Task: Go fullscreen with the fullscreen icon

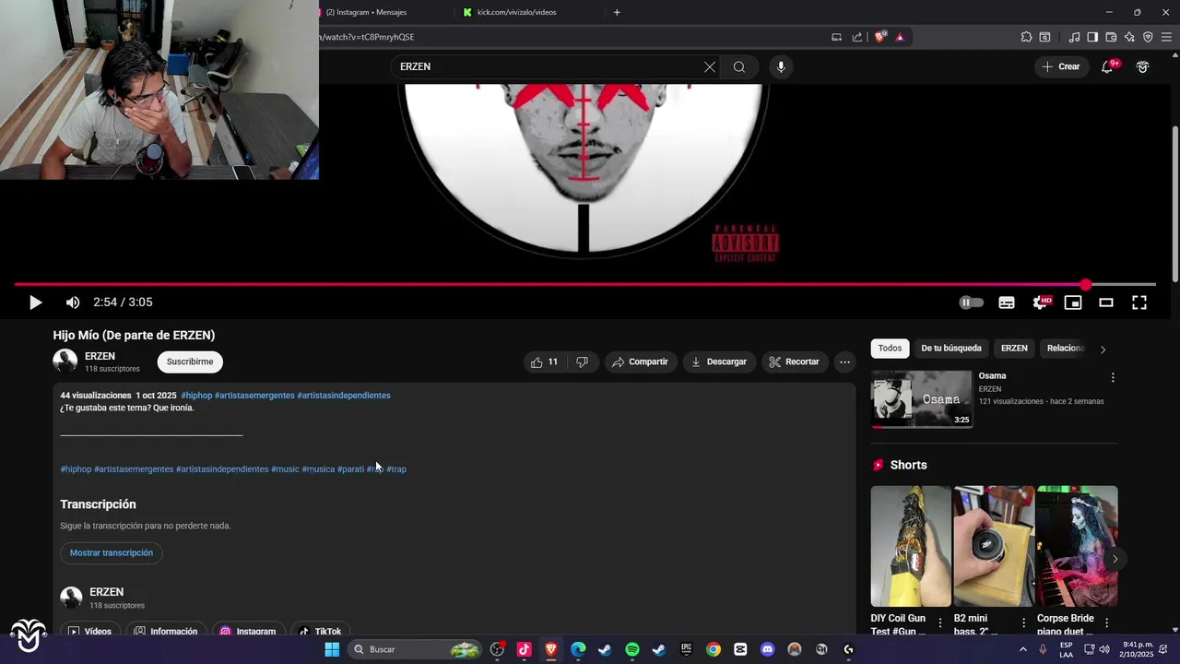Action: pos(1139,302)
